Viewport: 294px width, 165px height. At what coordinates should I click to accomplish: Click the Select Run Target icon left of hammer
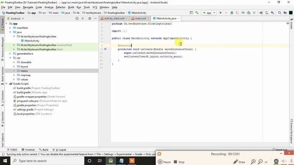click(x=191, y=13)
